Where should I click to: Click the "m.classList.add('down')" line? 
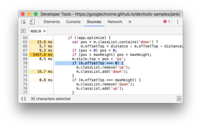(x=102, y=71)
